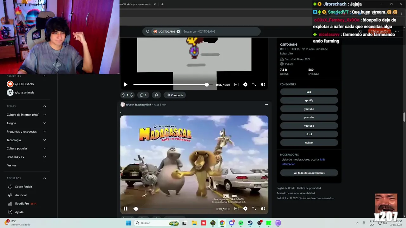Mute the first video's volume
Viewport: 406px width, 228px height.
click(263, 85)
